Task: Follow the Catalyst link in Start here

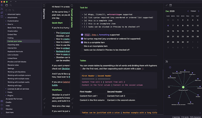Action: point(66,82)
